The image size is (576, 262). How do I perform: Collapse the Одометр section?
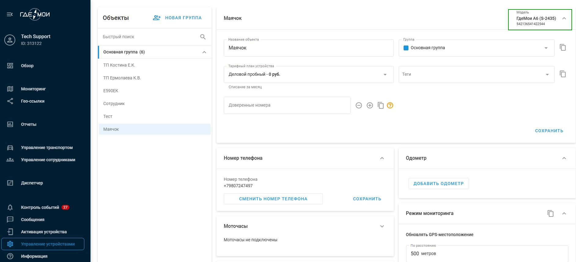point(564,158)
